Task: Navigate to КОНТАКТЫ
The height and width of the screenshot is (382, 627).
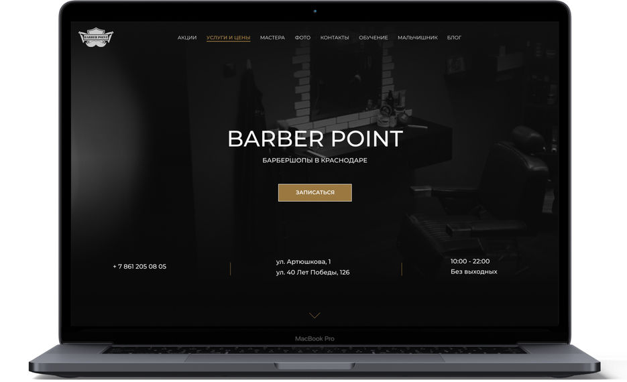Action: [x=335, y=38]
